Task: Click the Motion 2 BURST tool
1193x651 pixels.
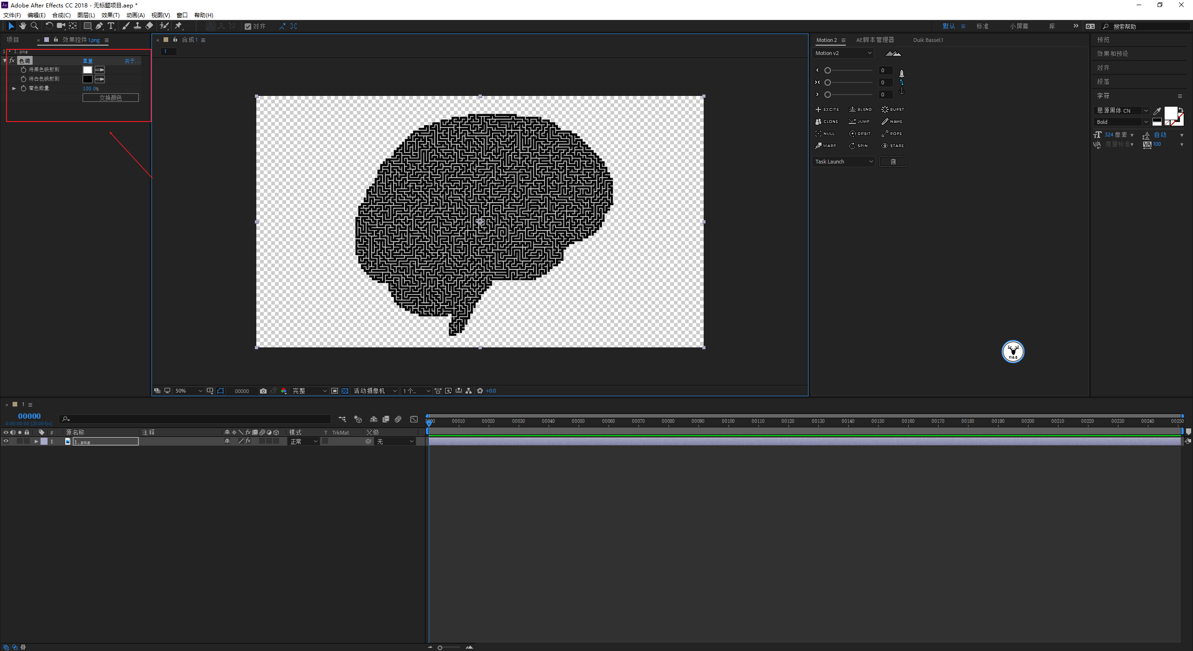Action: tap(892, 109)
